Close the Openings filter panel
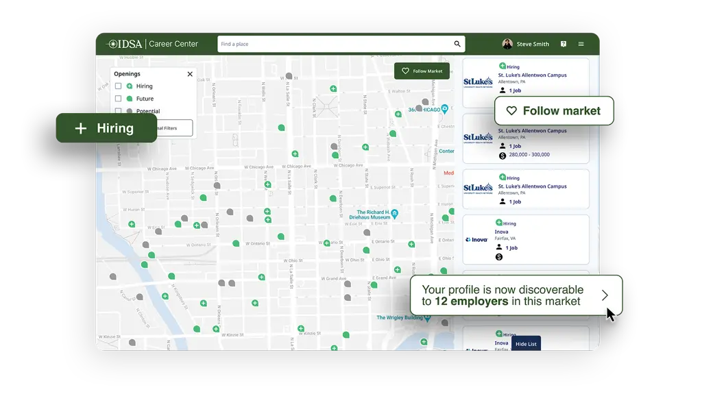The height and width of the screenshot is (394, 702). pos(190,74)
